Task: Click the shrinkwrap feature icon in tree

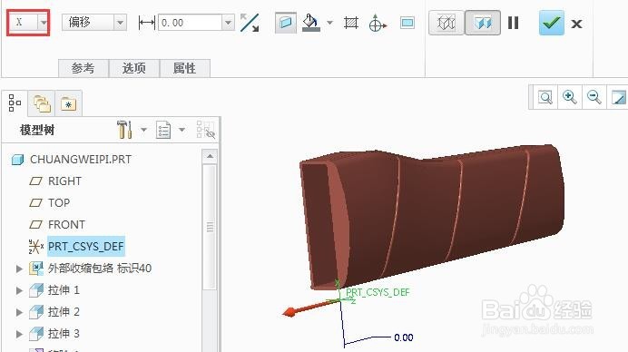Action: [36, 269]
